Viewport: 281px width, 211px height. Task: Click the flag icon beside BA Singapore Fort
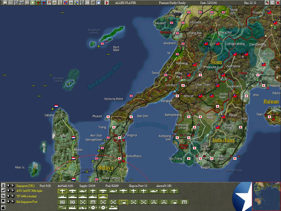(3, 201)
